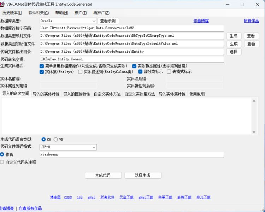Image resolution: width=265 pixels, height=212 pixels.
Task: Switch to the 自定义实体方法 tab
Action: click(x=107, y=94)
